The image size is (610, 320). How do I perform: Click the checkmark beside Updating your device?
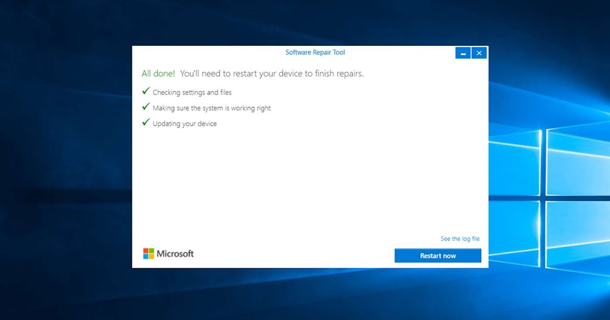(x=146, y=122)
